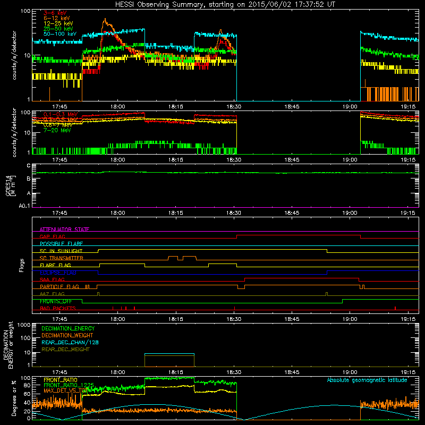
Task: Select the BAD_PACKETS flag label
Action: [58, 309]
